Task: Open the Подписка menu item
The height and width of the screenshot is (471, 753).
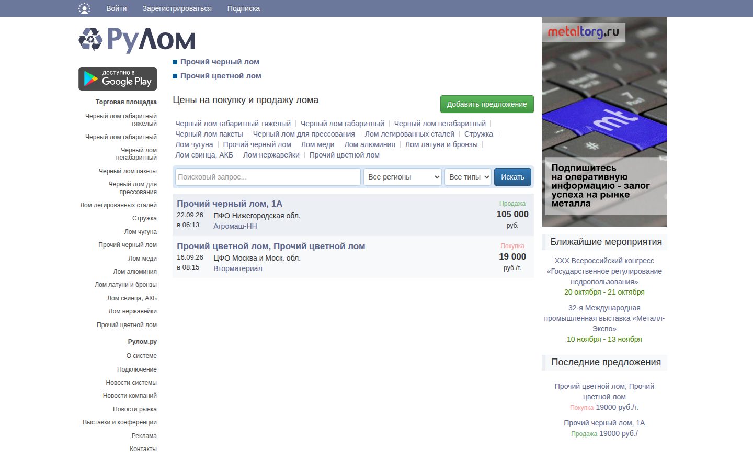Action: click(x=244, y=8)
